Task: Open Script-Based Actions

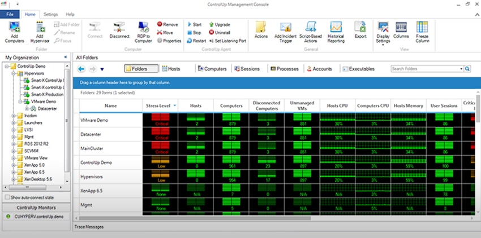Action: click(x=311, y=32)
